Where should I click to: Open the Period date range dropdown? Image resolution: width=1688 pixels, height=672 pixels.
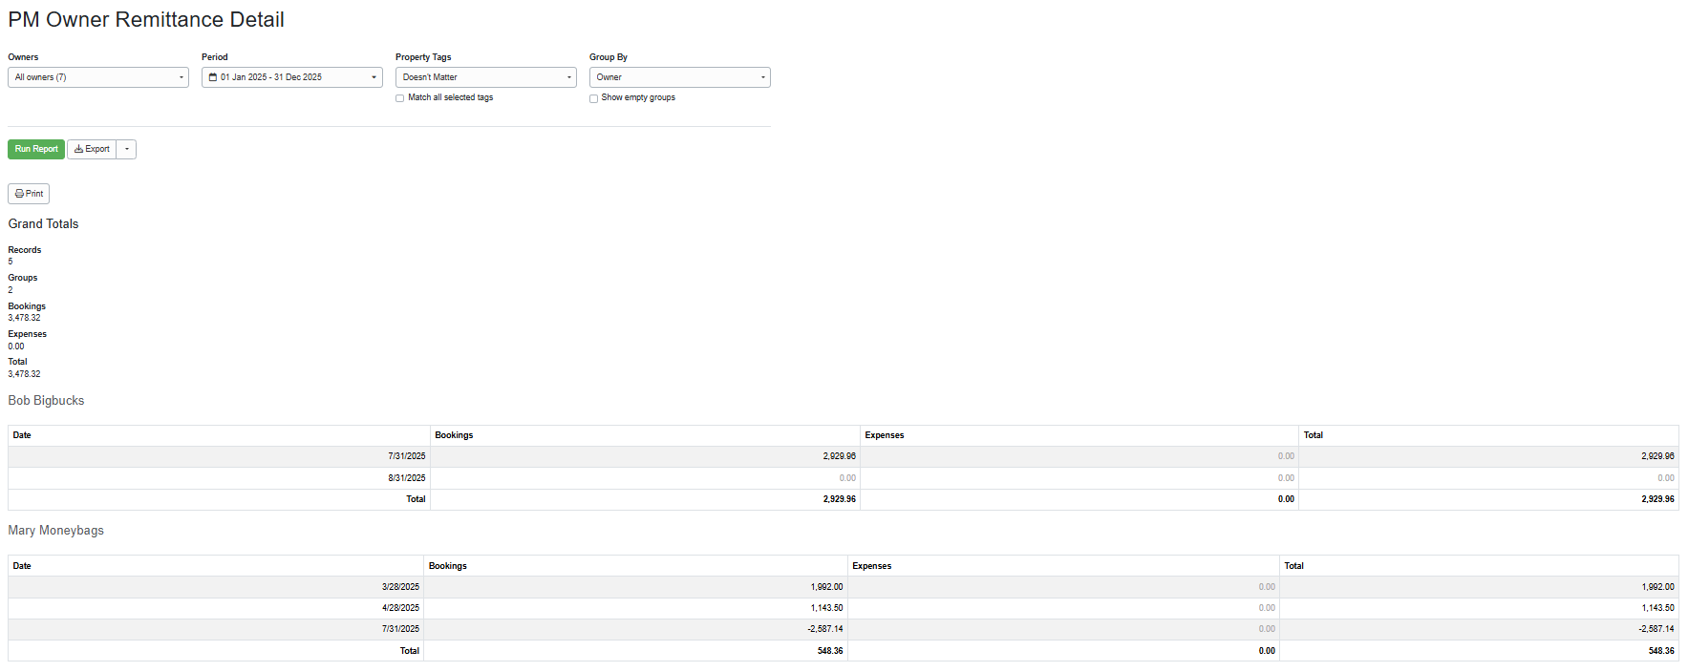tap(292, 77)
